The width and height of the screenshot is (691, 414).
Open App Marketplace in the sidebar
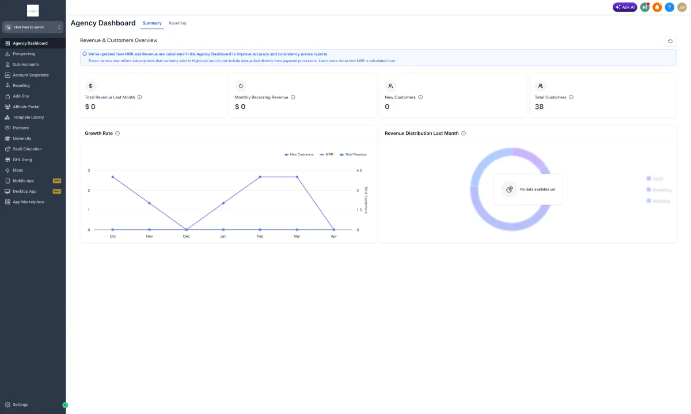28,202
